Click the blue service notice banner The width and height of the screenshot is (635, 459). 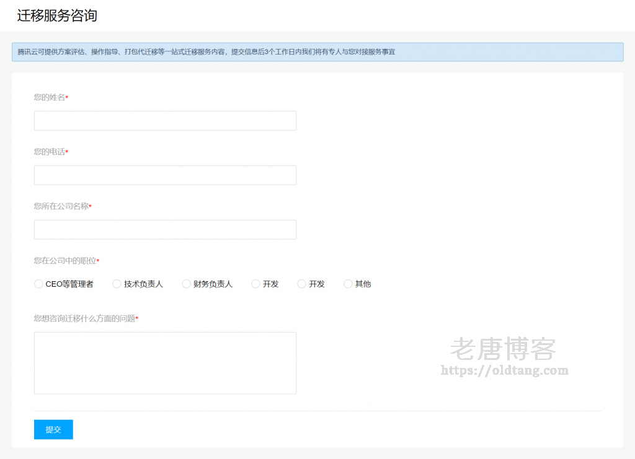pos(317,52)
